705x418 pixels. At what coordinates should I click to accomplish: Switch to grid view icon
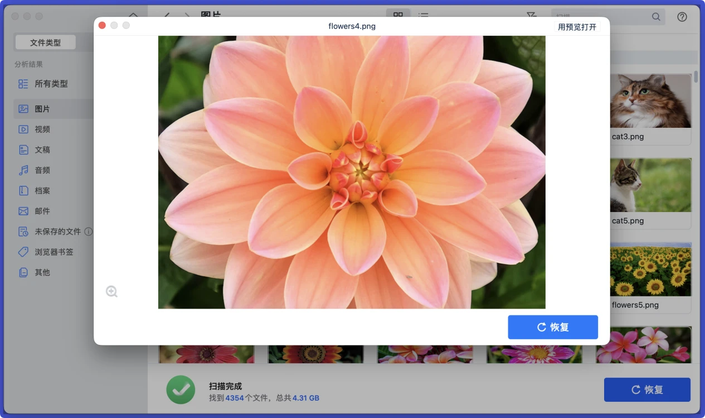pos(398,17)
